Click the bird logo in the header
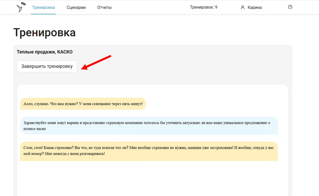Image resolution: width=319 pixels, height=196 pixels. (21, 7)
